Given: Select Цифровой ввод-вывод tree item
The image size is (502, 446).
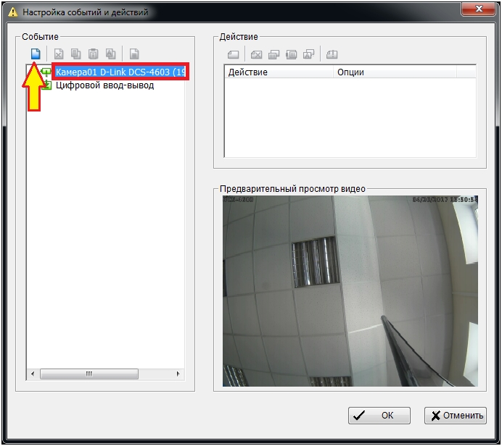Looking at the screenshot, I should [x=104, y=85].
